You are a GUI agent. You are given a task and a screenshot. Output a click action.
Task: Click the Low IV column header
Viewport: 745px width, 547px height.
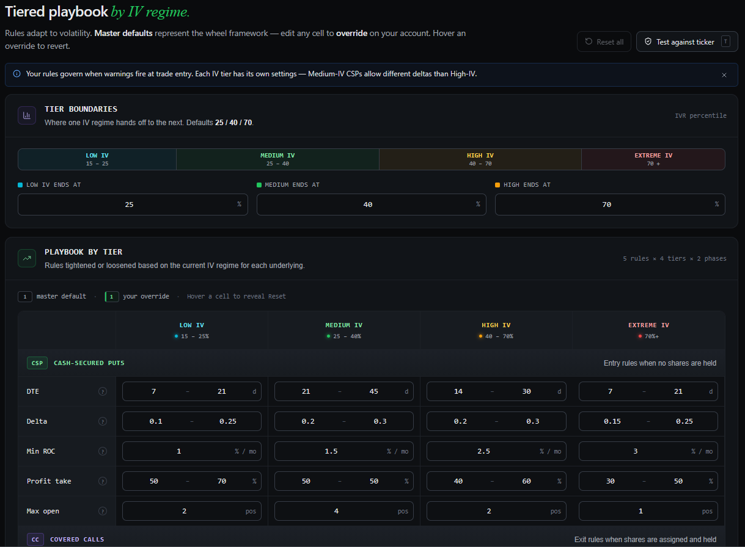(x=192, y=330)
